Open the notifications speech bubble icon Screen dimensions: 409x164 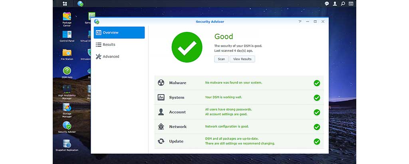(327, 4)
